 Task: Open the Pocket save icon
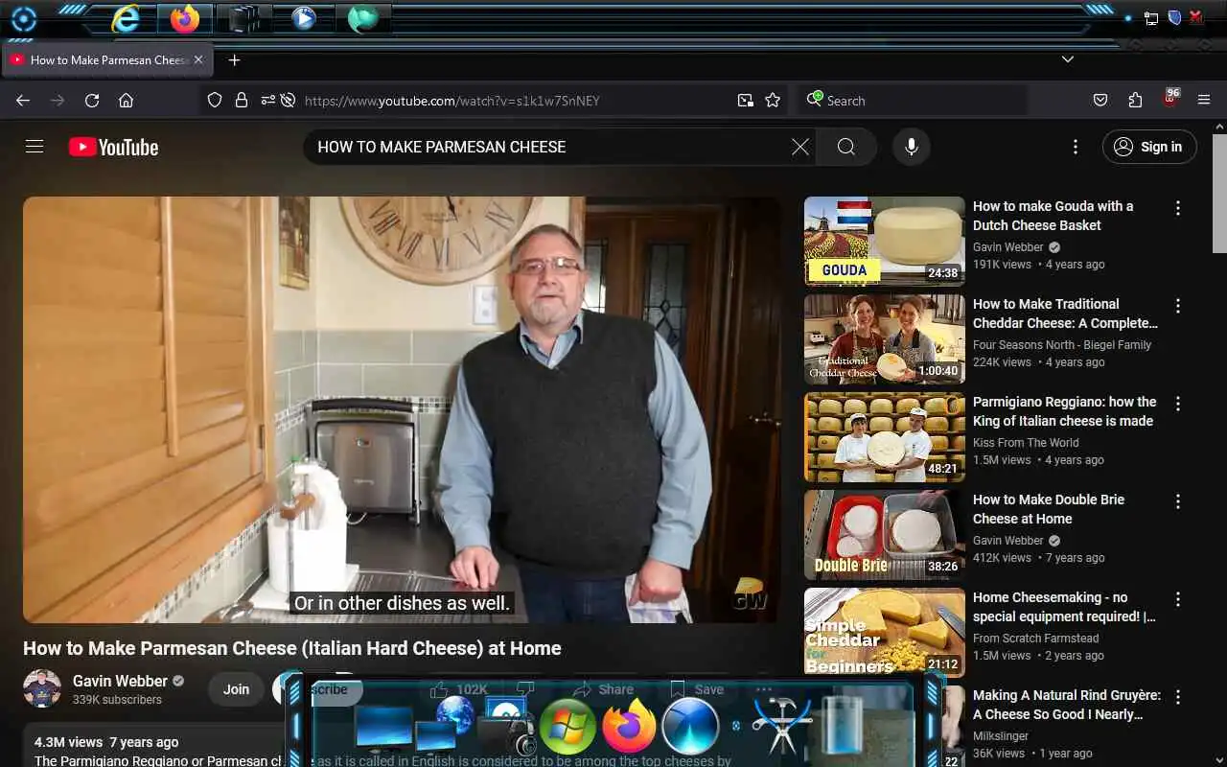click(x=1100, y=100)
